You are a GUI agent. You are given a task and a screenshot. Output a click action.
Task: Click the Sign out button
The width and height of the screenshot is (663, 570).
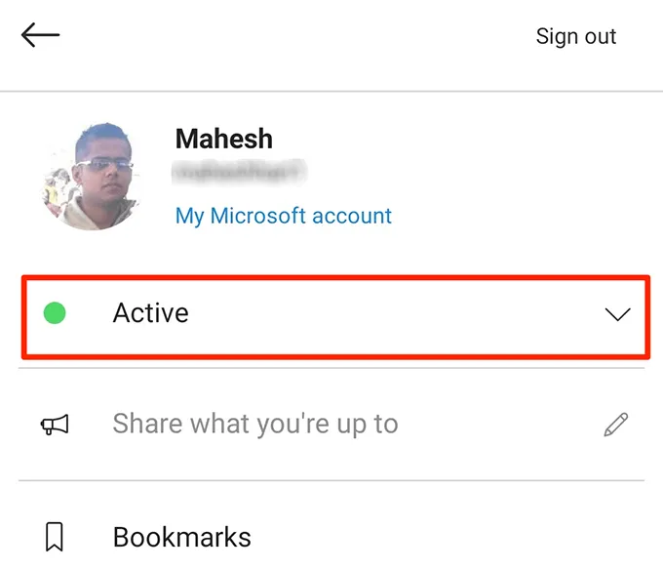pyautogui.click(x=575, y=37)
